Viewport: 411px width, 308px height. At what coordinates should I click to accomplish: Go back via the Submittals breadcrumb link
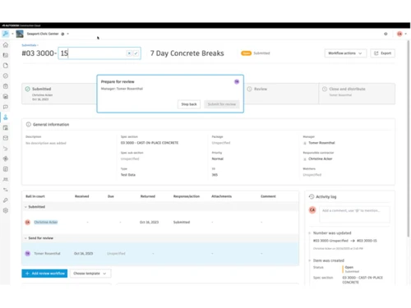(x=29, y=45)
